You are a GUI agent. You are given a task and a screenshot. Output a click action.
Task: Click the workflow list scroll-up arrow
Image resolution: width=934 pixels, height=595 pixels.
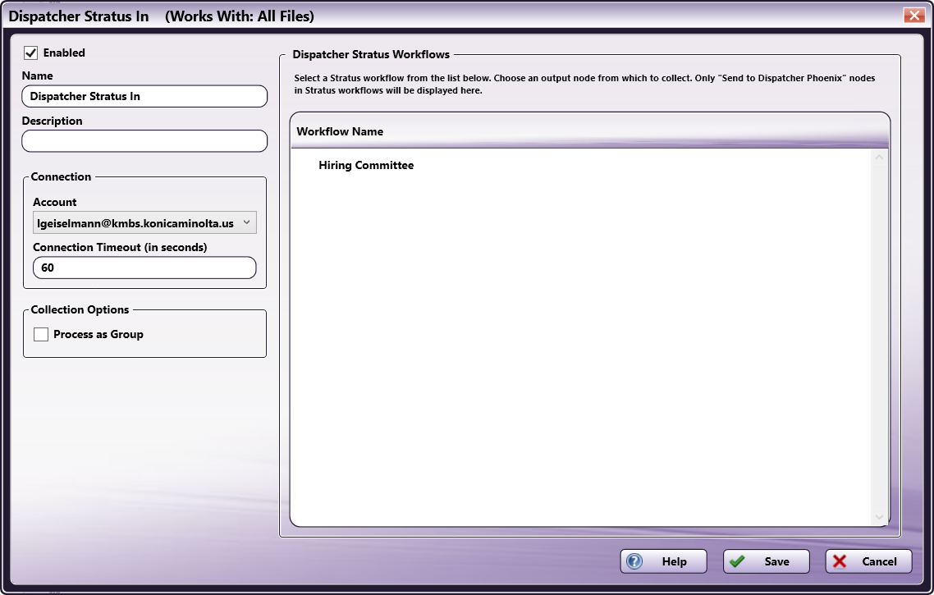pyautogui.click(x=879, y=158)
